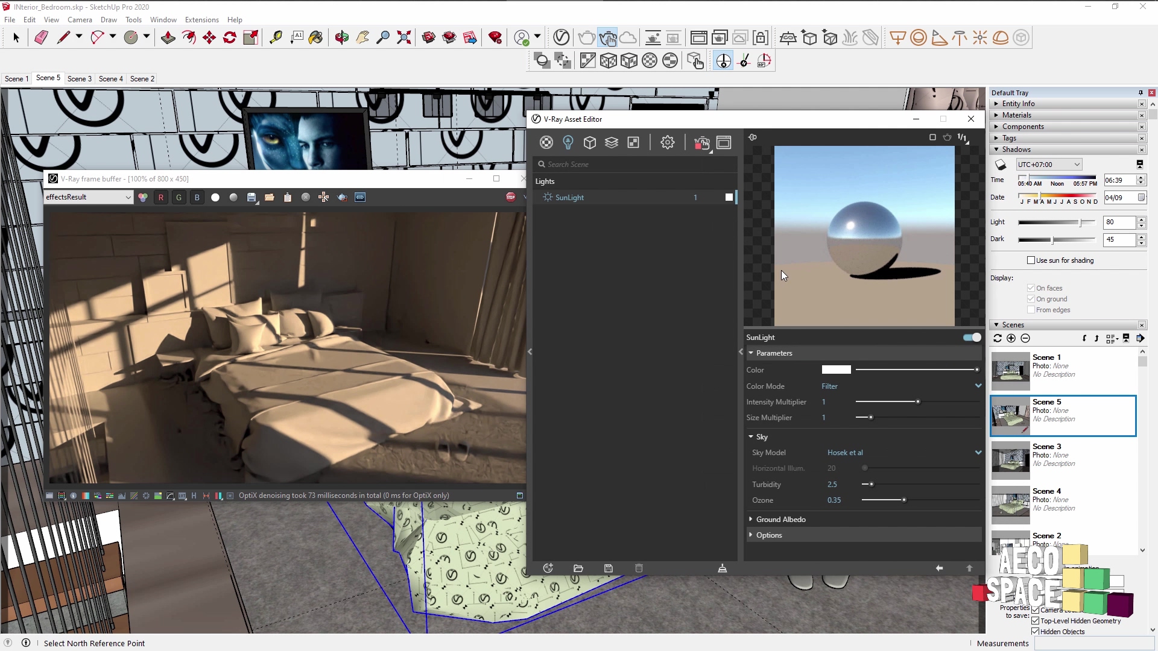This screenshot has height=651, width=1158.
Task: Activate the Zoom magnifier tool
Action: tap(383, 37)
